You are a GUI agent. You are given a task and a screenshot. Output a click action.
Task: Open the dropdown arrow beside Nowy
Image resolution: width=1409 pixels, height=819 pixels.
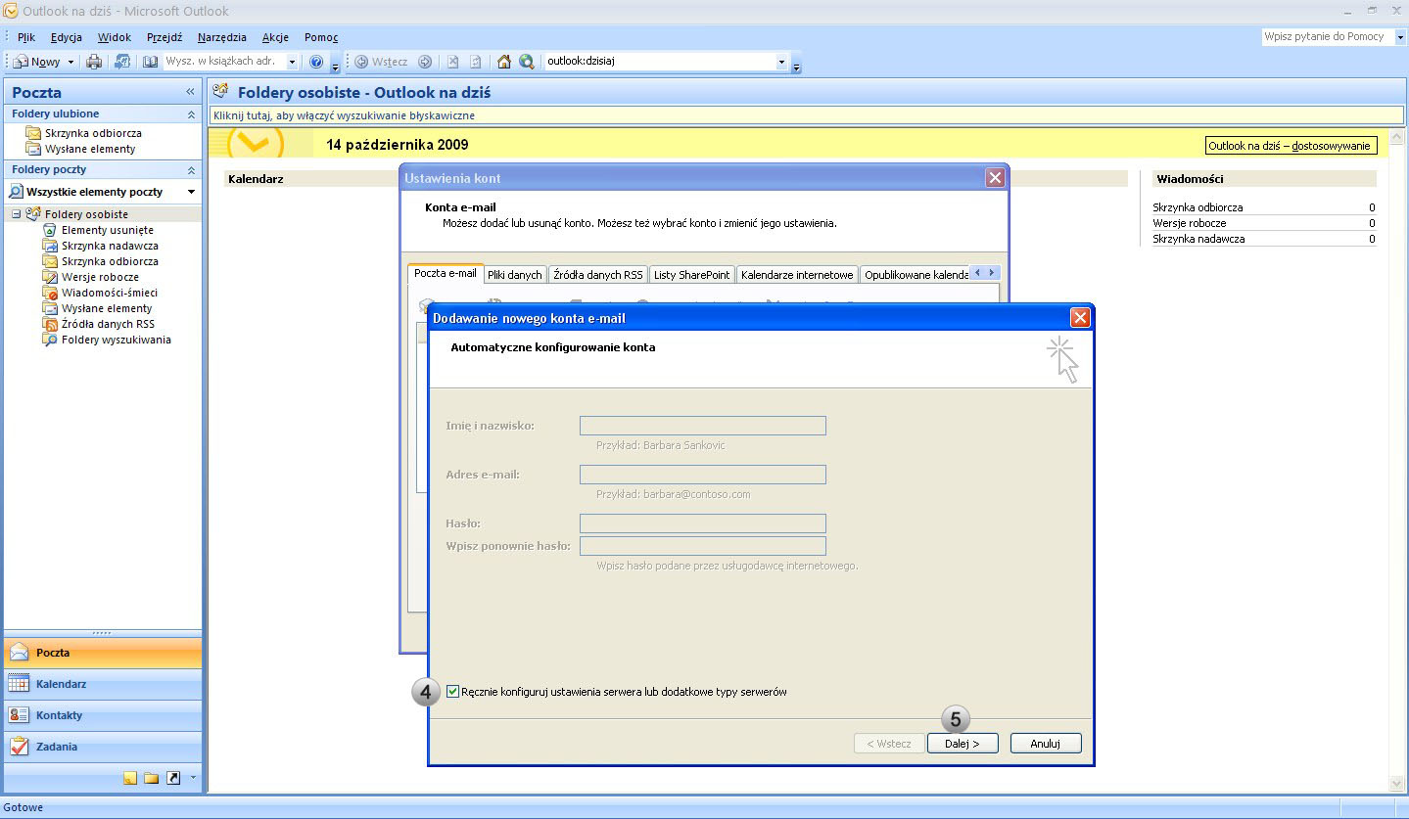[70, 62]
